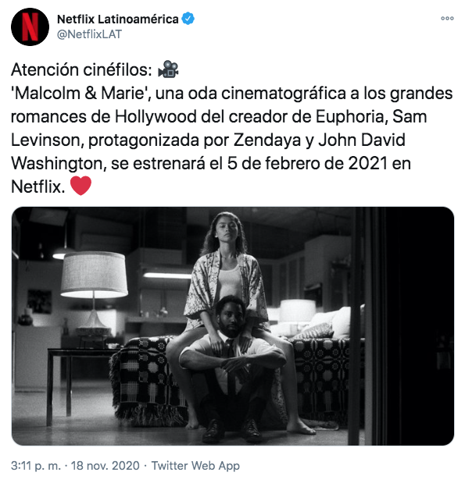Click the movie camera emoji
Viewport: 465px width, 483px height.
[x=169, y=69]
